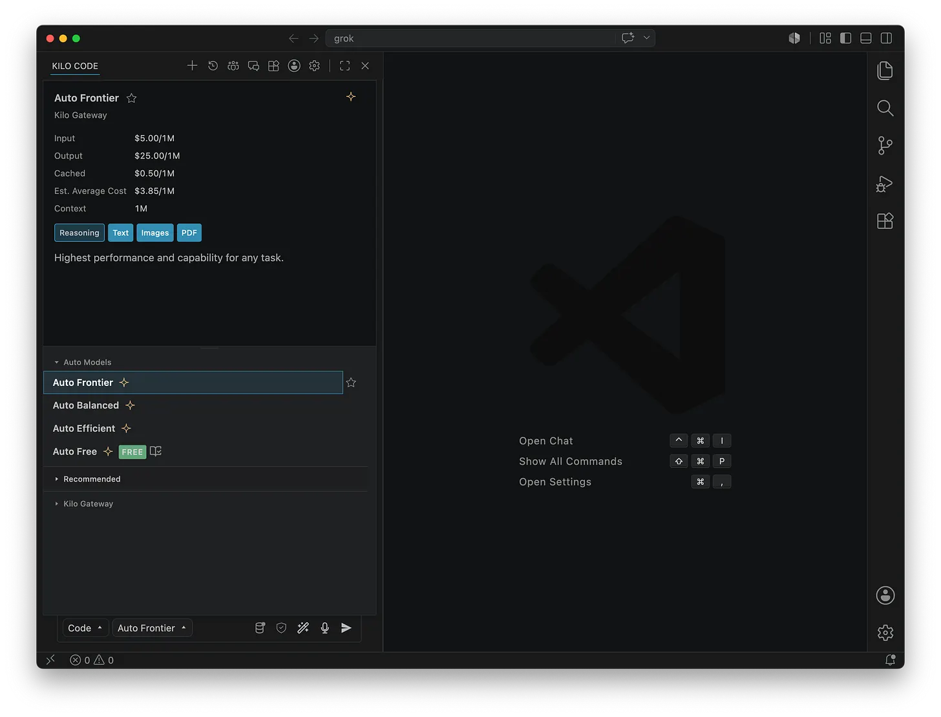Image resolution: width=941 pixels, height=717 pixels.
Task: Start a new task with the plus icon
Action: click(192, 66)
